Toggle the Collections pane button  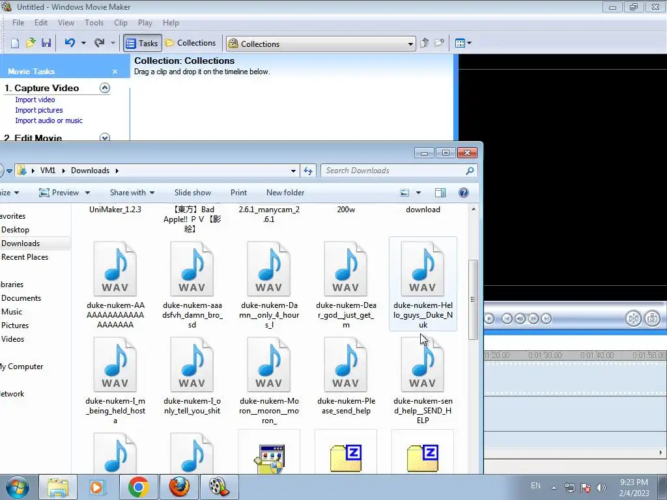coord(191,43)
